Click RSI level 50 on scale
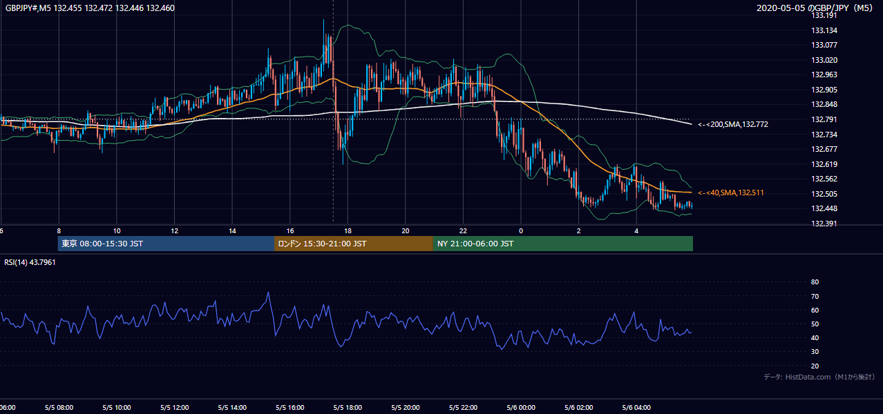883x414 pixels. point(815,324)
